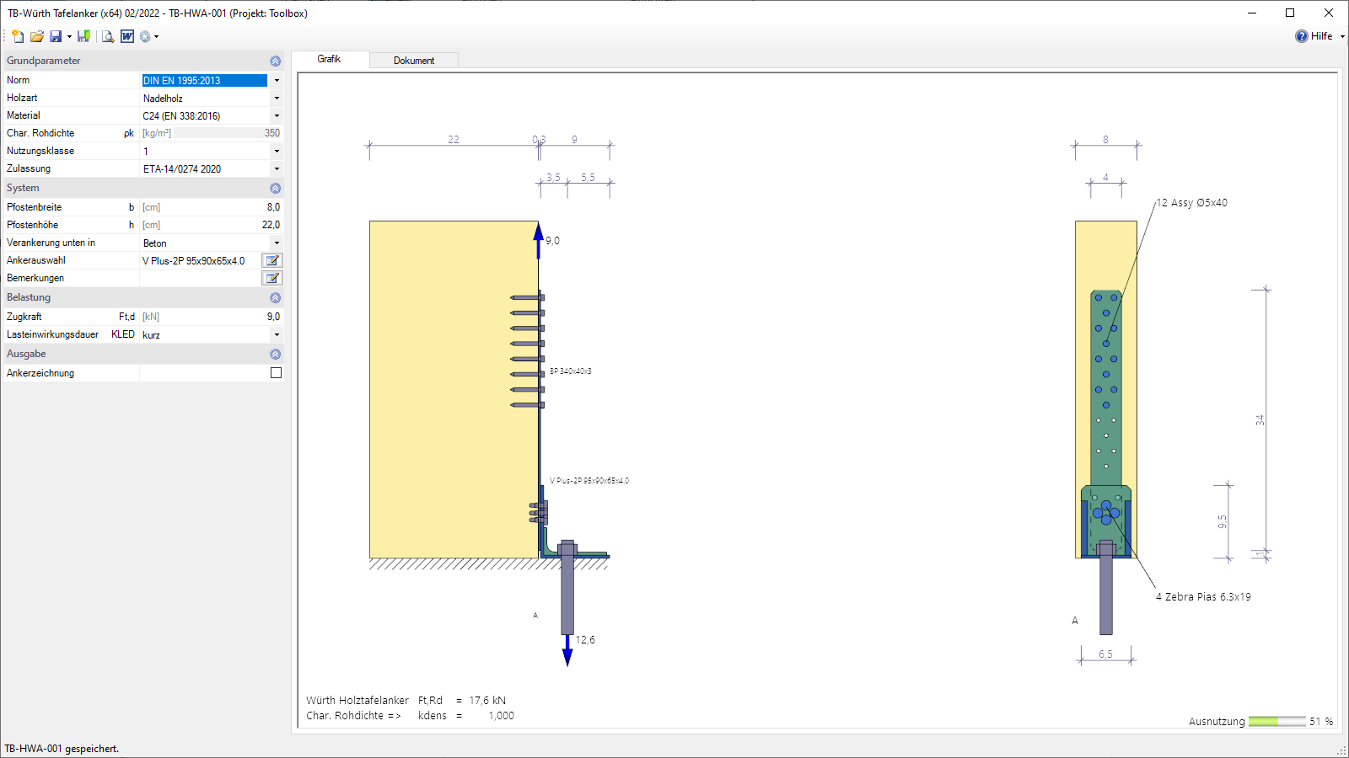The width and height of the screenshot is (1349, 758).
Task: Click the 'BP 340x40x3' drawing label
Action: [571, 371]
